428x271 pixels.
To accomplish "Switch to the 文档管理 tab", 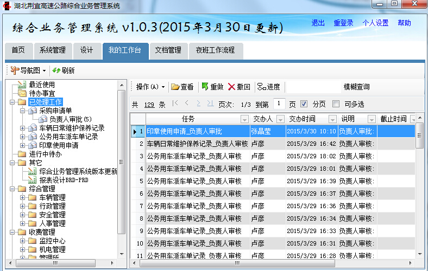I will point(168,50).
